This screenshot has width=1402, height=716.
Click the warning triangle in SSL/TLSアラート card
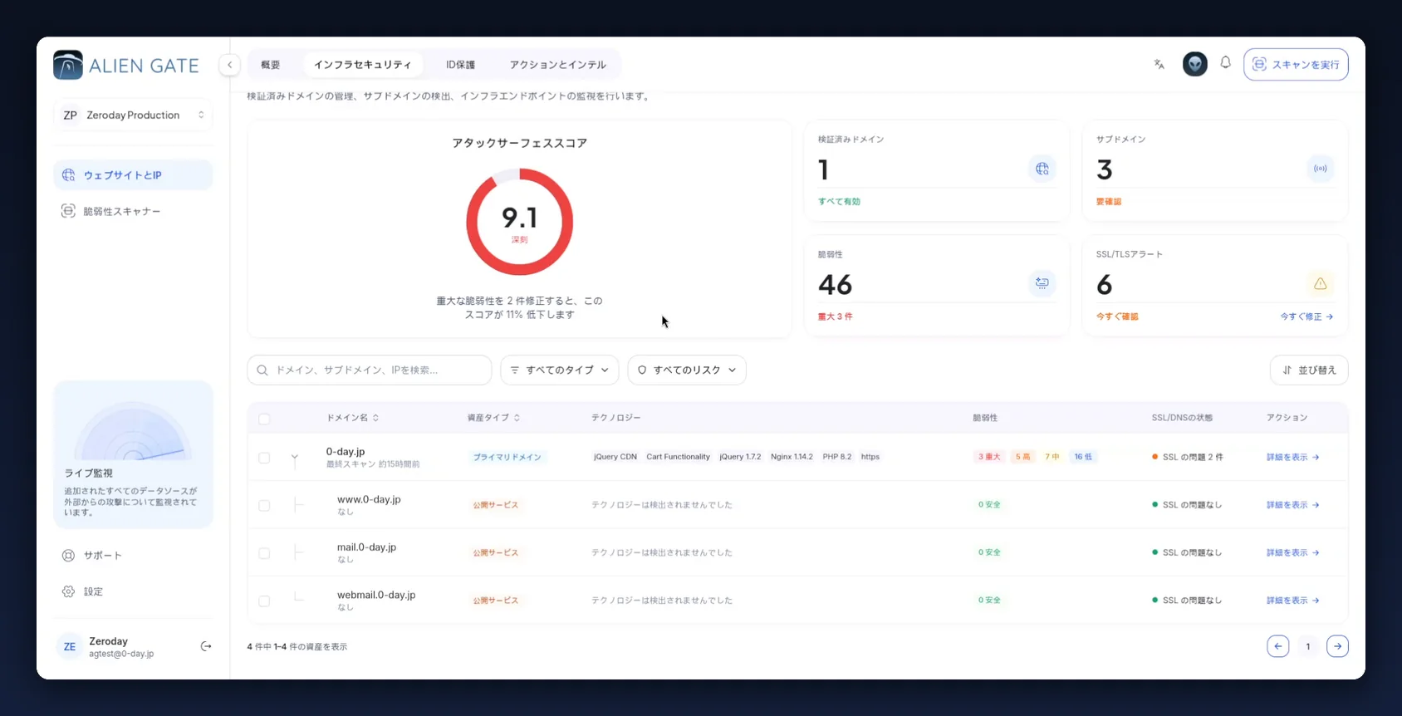[1320, 283]
